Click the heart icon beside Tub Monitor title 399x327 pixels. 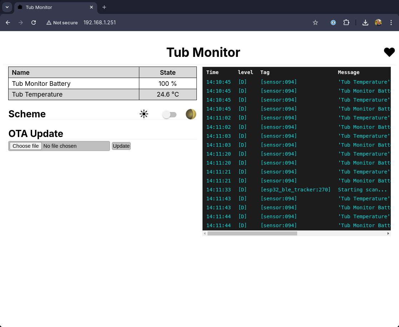tap(389, 52)
